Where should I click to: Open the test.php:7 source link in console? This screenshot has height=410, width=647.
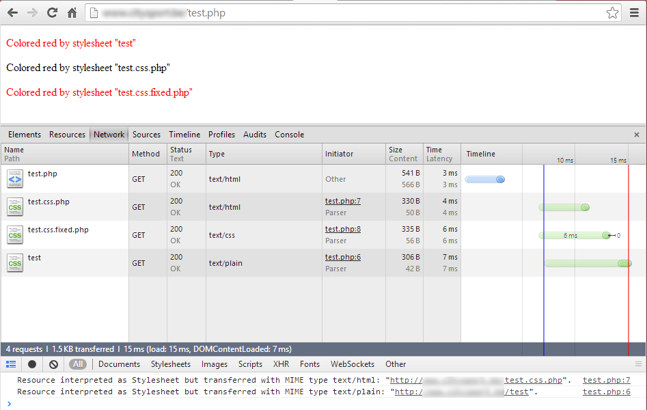tap(607, 380)
